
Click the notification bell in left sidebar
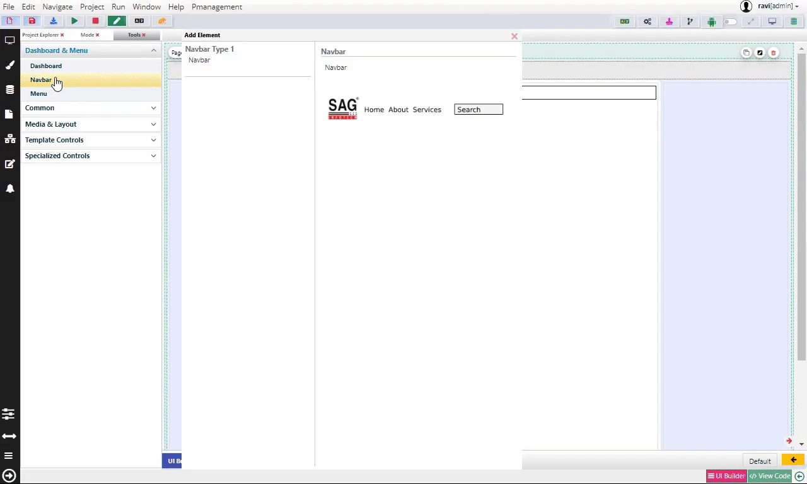coord(9,188)
